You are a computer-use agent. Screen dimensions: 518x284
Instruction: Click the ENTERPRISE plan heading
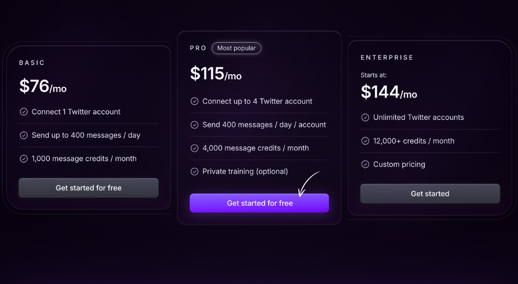[387, 57]
